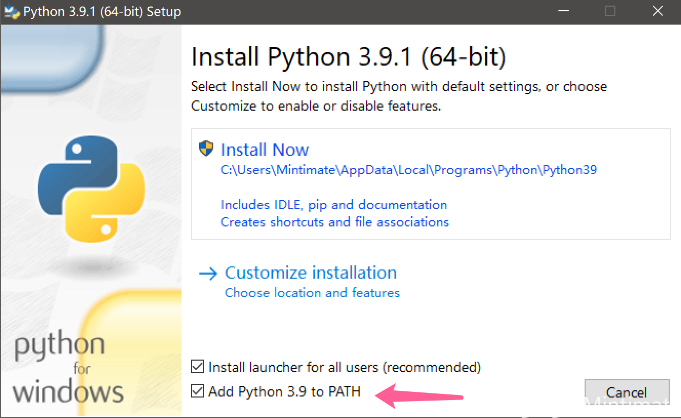Click "Choose location and features" text
The height and width of the screenshot is (418, 681).
[x=312, y=292]
